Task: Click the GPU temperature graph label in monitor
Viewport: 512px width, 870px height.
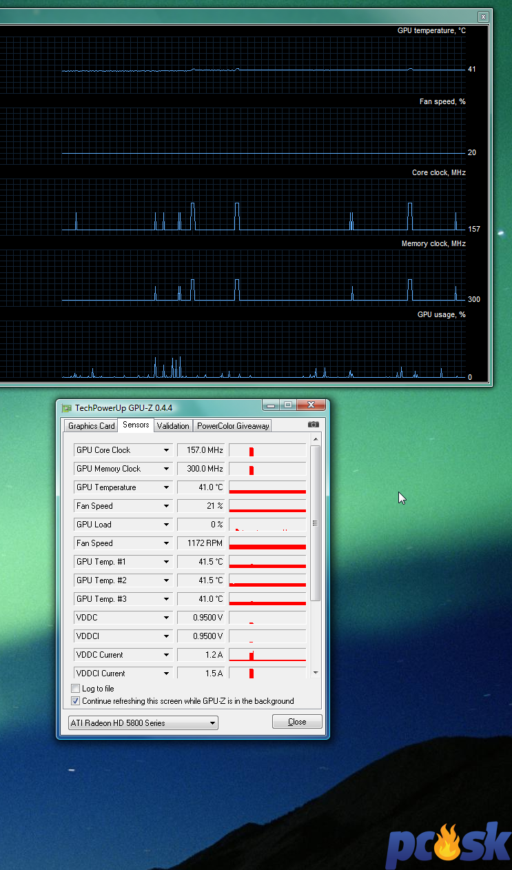Action: tap(431, 30)
